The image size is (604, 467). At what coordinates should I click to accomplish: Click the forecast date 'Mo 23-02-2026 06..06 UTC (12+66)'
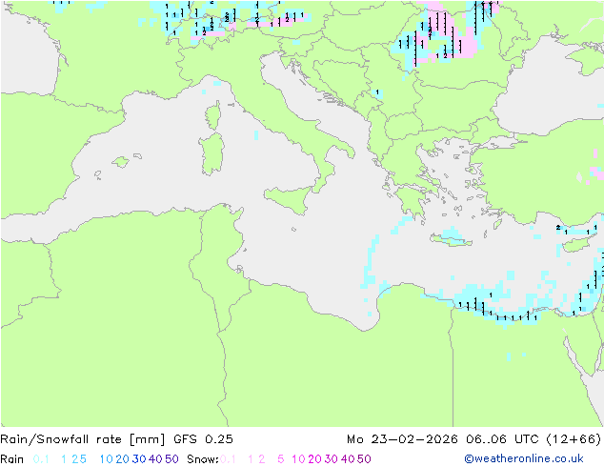(x=473, y=439)
